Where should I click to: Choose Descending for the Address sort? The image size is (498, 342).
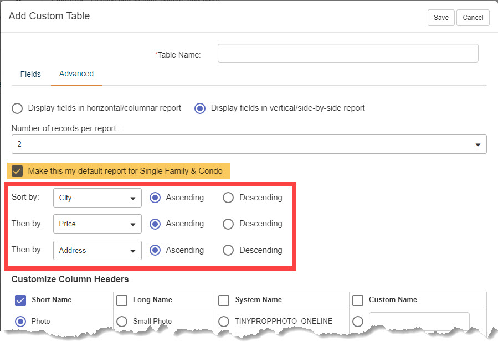click(x=228, y=250)
